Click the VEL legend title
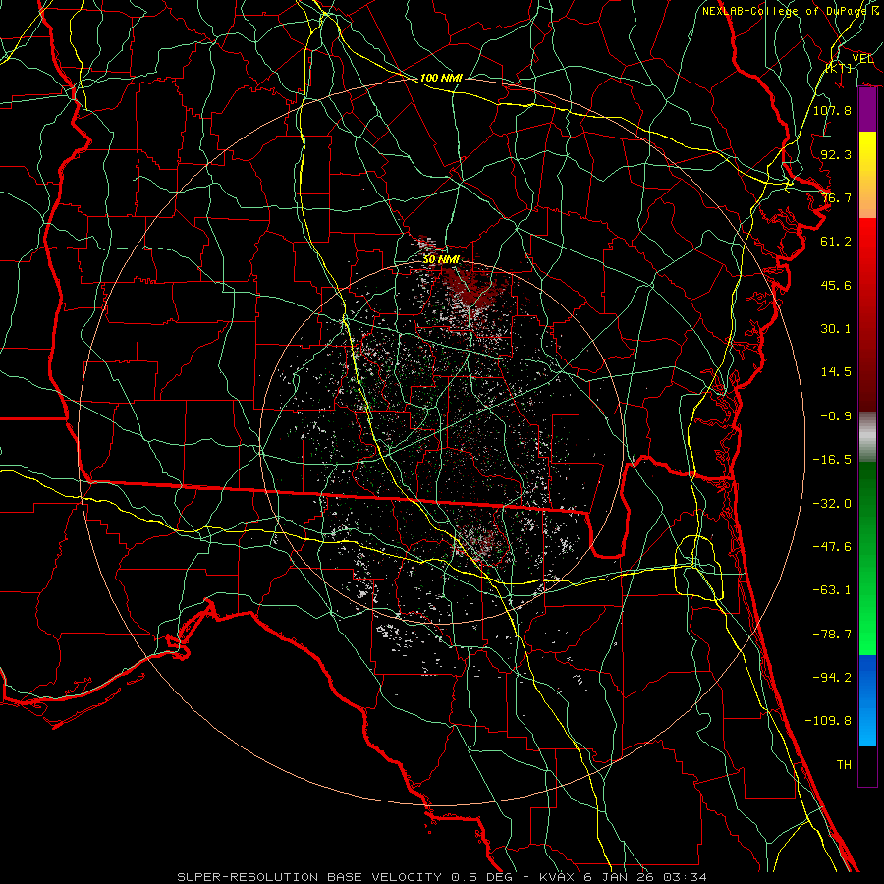 coord(862,58)
